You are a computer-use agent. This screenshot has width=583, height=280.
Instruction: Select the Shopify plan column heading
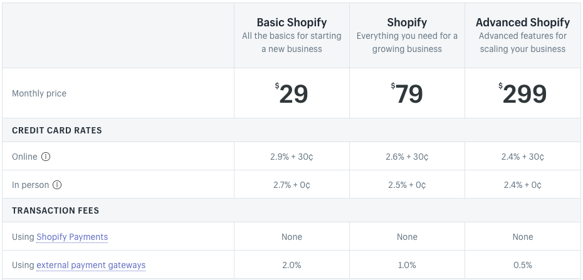coord(407,23)
